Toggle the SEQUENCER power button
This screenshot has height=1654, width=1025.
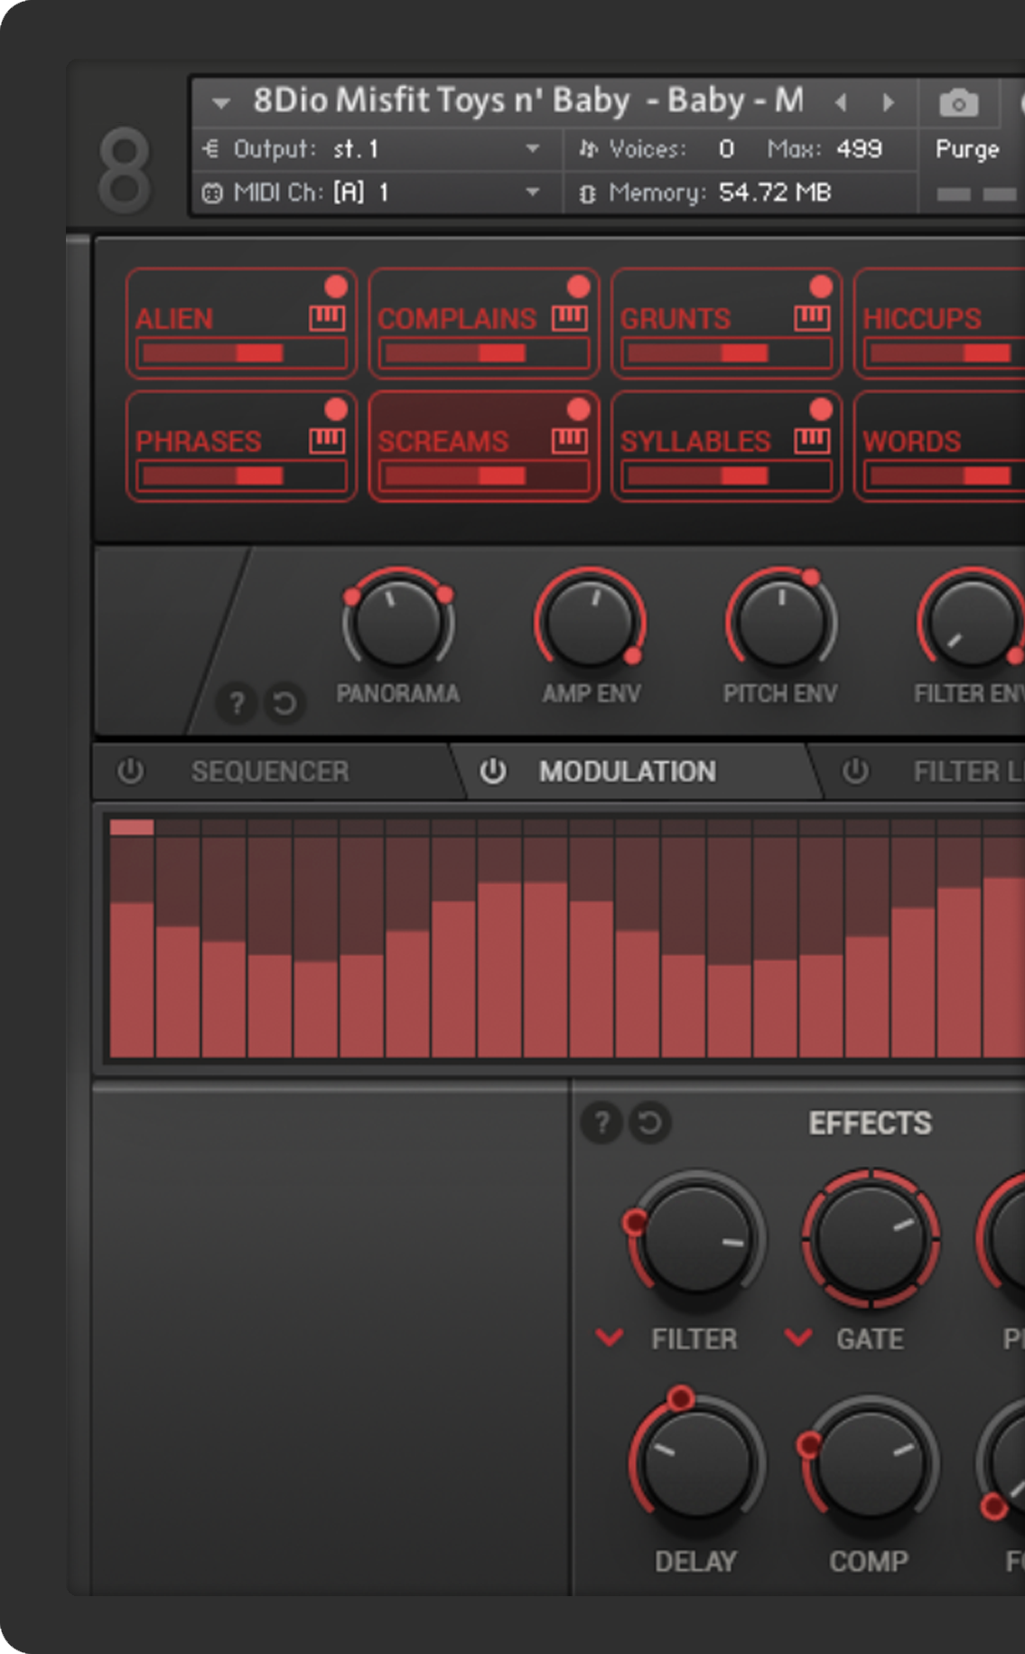click(x=131, y=771)
